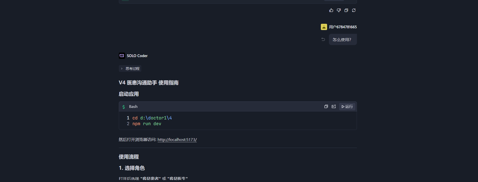Dislike the response with thumbs down
The height and width of the screenshot is (182, 478).
coord(339,10)
